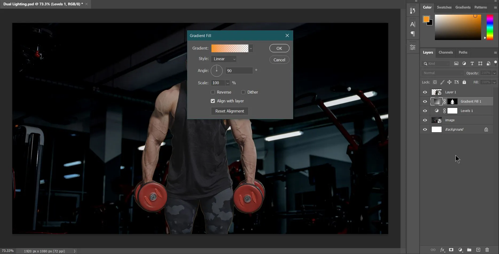Hide the Layer 1 layer
This screenshot has width=499, height=254.
pyautogui.click(x=425, y=92)
